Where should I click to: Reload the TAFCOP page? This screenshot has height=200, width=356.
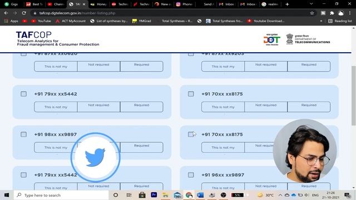click(24, 13)
